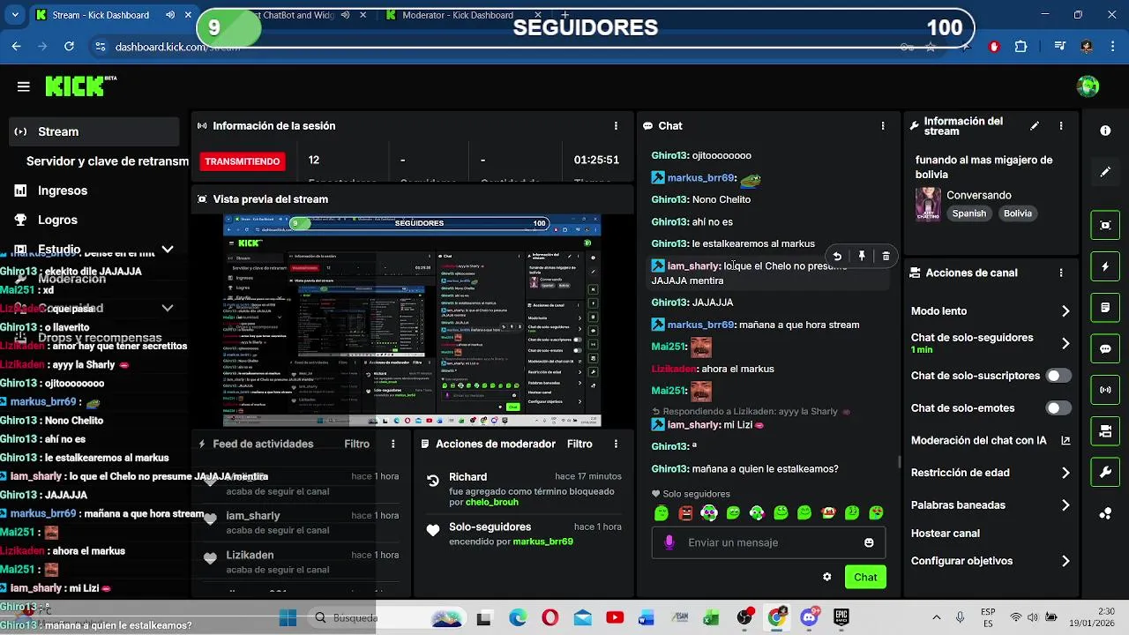Click the note icon in right sidebar

[1105, 308]
